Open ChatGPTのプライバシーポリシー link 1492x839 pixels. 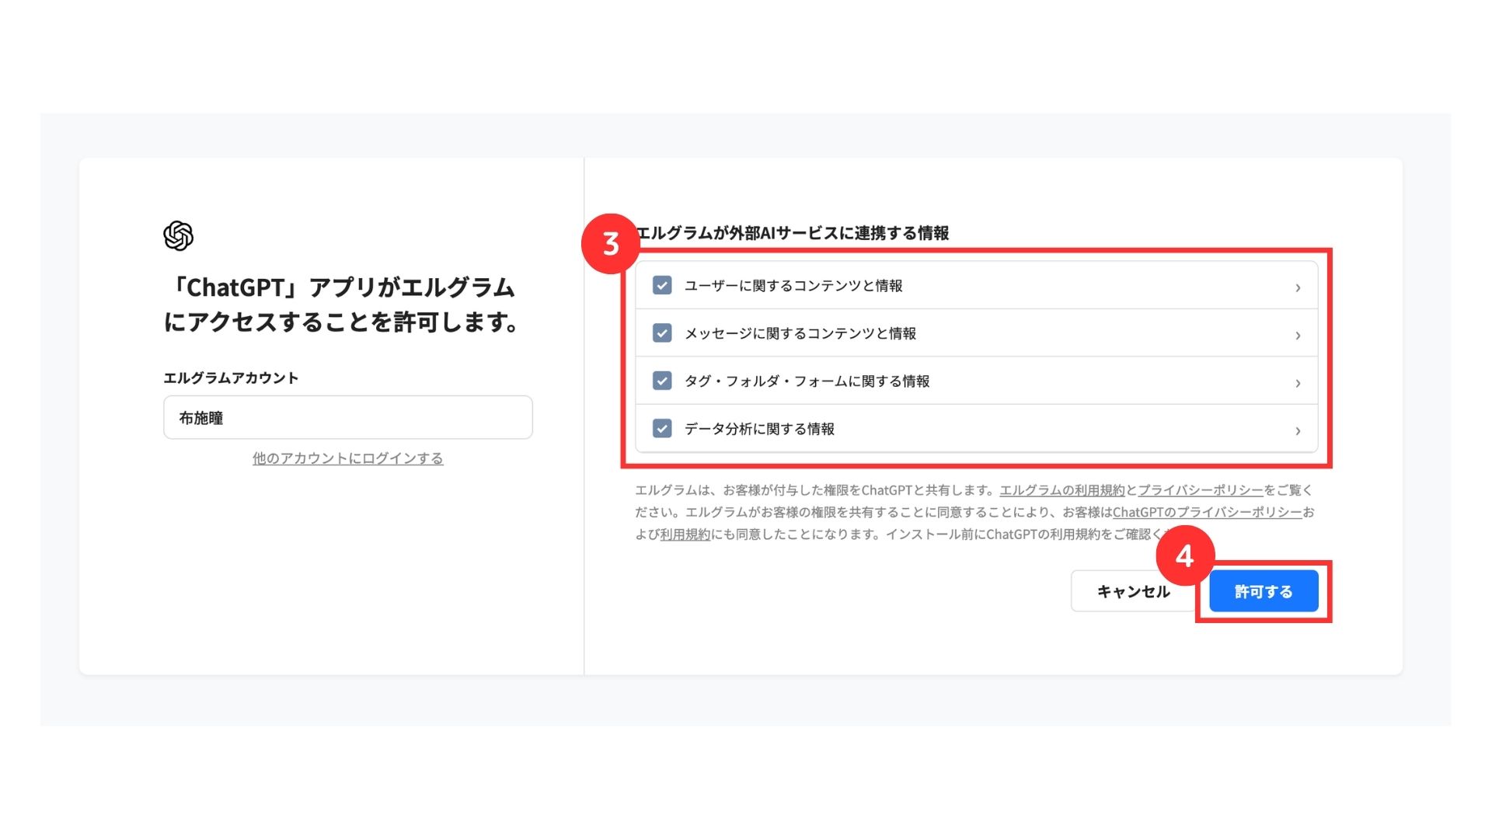pyautogui.click(x=1207, y=512)
